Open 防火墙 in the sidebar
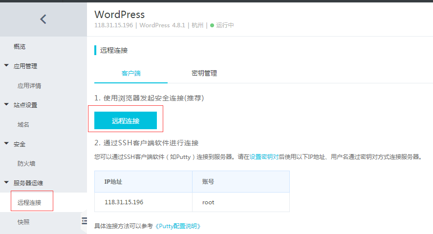 (x=26, y=163)
